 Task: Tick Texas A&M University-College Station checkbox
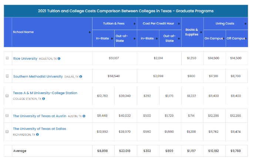(x=7, y=96)
